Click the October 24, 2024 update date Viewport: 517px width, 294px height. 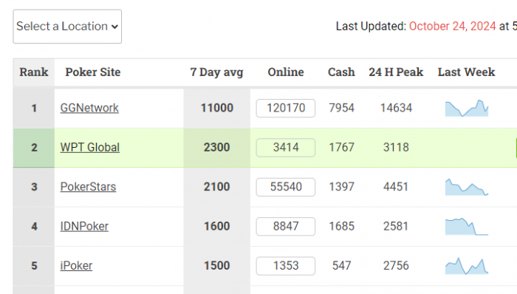[x=452, y=26]
